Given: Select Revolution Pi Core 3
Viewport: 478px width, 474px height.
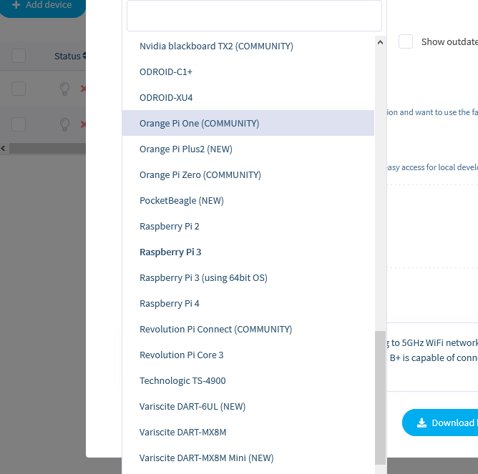Looking at the screenshot, I should pos(248,355).
